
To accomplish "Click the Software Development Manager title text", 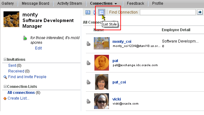I will 48,23.
